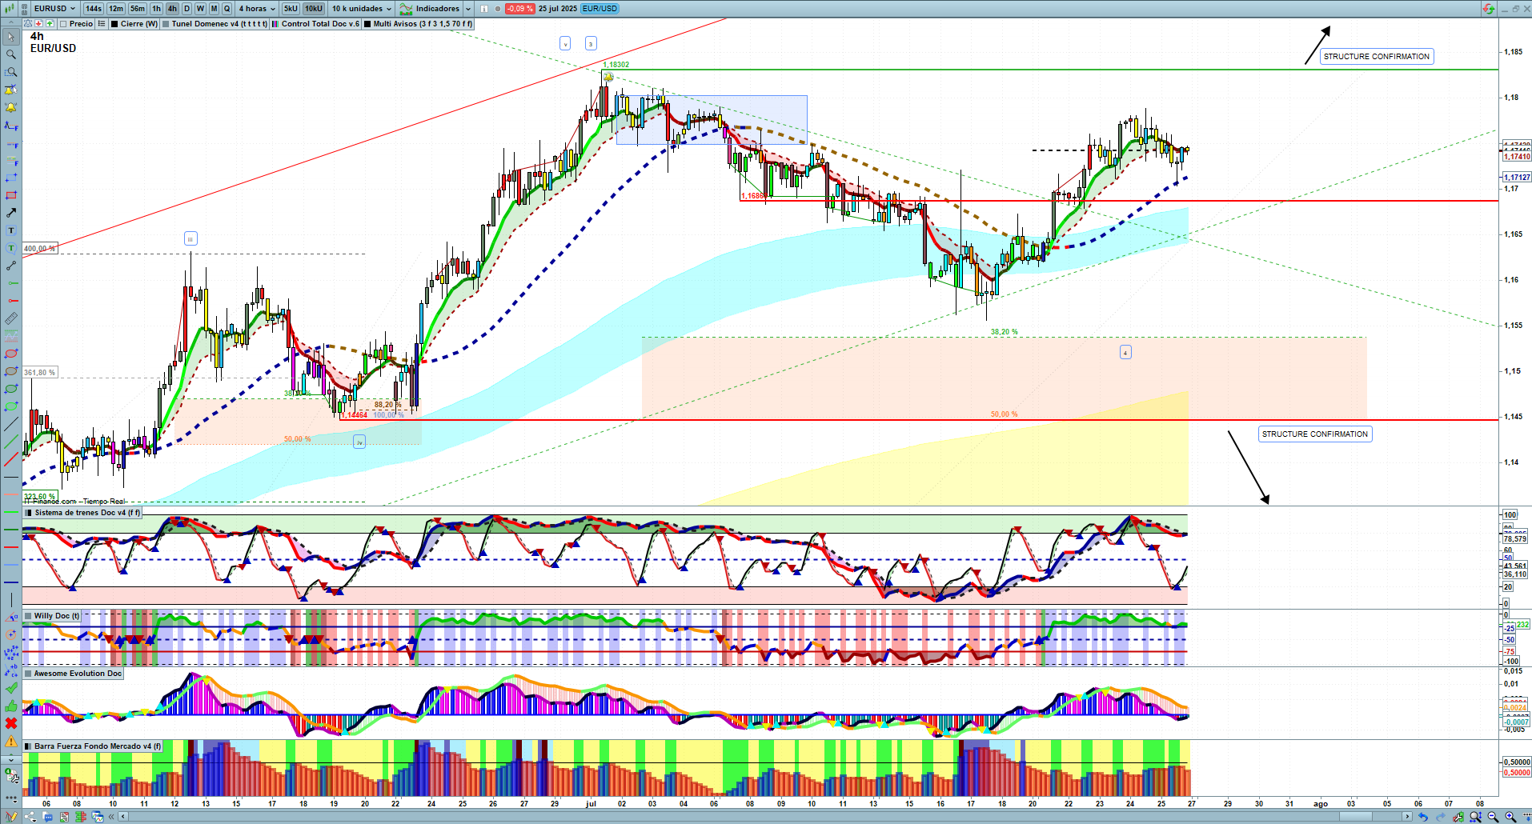Screen dimensions: 1532x824
Task: Select the ruler measurement tool
Action: pos(11,318)
